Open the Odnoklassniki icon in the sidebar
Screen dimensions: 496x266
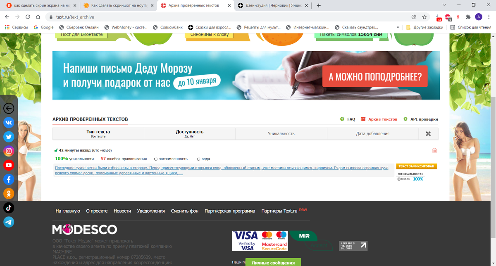pos(9,193)
